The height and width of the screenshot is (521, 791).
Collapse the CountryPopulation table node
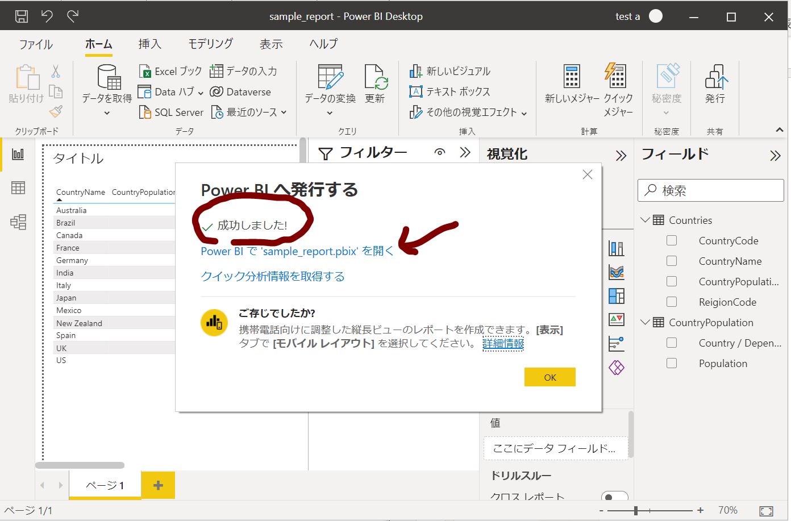[645, 322]
